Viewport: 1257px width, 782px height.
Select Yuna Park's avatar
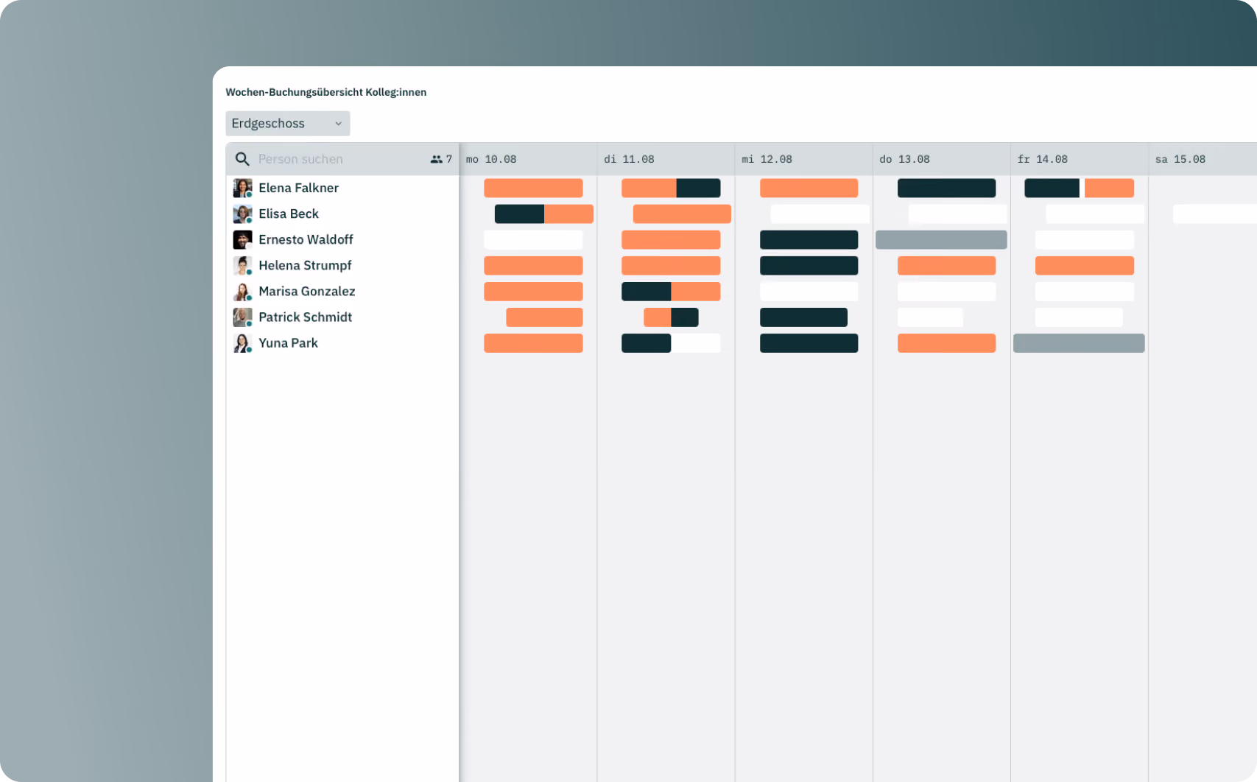click(242, 343)
